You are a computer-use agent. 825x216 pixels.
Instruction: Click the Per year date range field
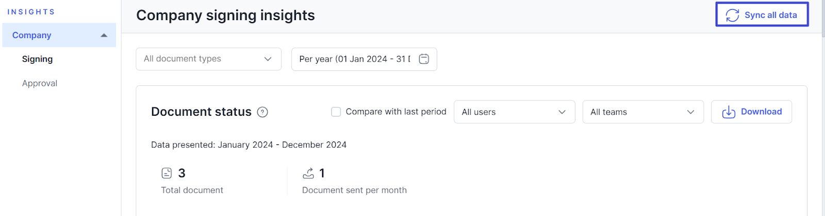355,59
